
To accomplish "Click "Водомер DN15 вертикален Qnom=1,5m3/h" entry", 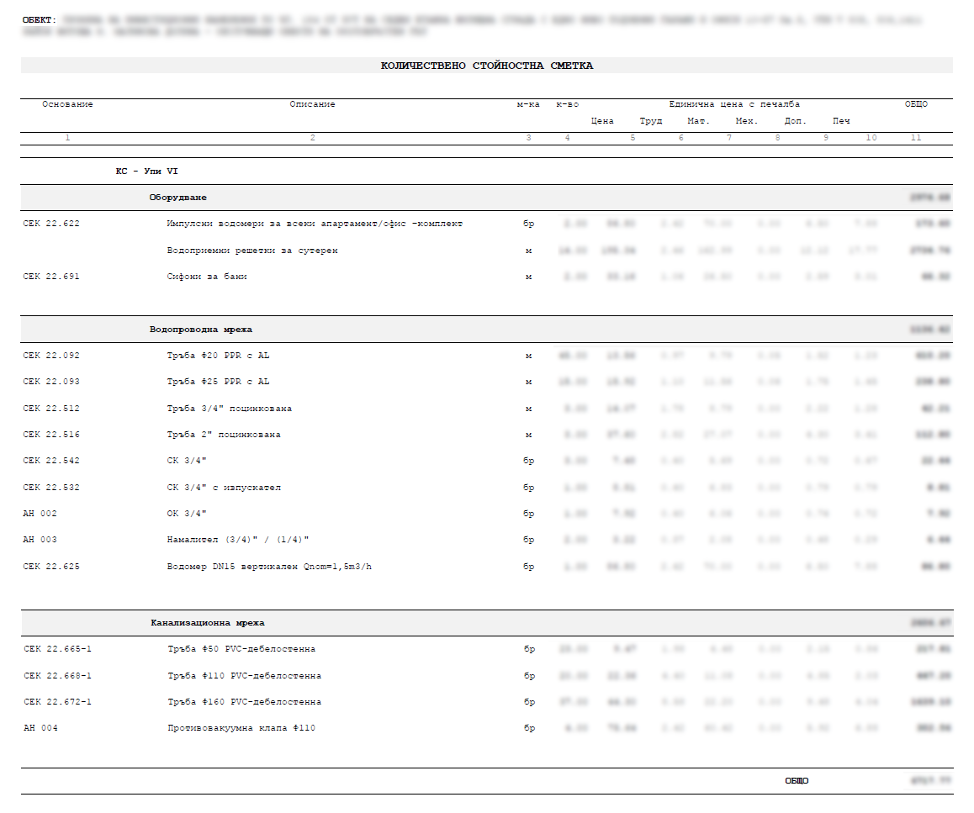I will (269, 567).
